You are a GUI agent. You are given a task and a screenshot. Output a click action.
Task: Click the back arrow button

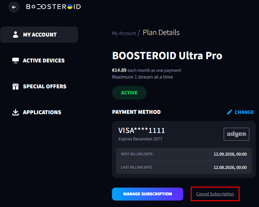14,7
